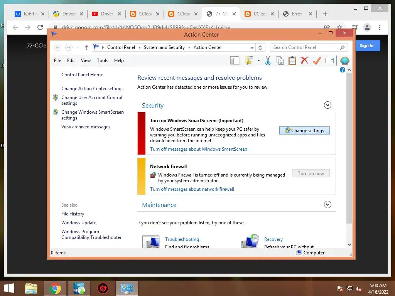The width and height of the screenshot is (395, 296).
Task: Open Control Panel Home link
Action: click(x=82, y=74)
